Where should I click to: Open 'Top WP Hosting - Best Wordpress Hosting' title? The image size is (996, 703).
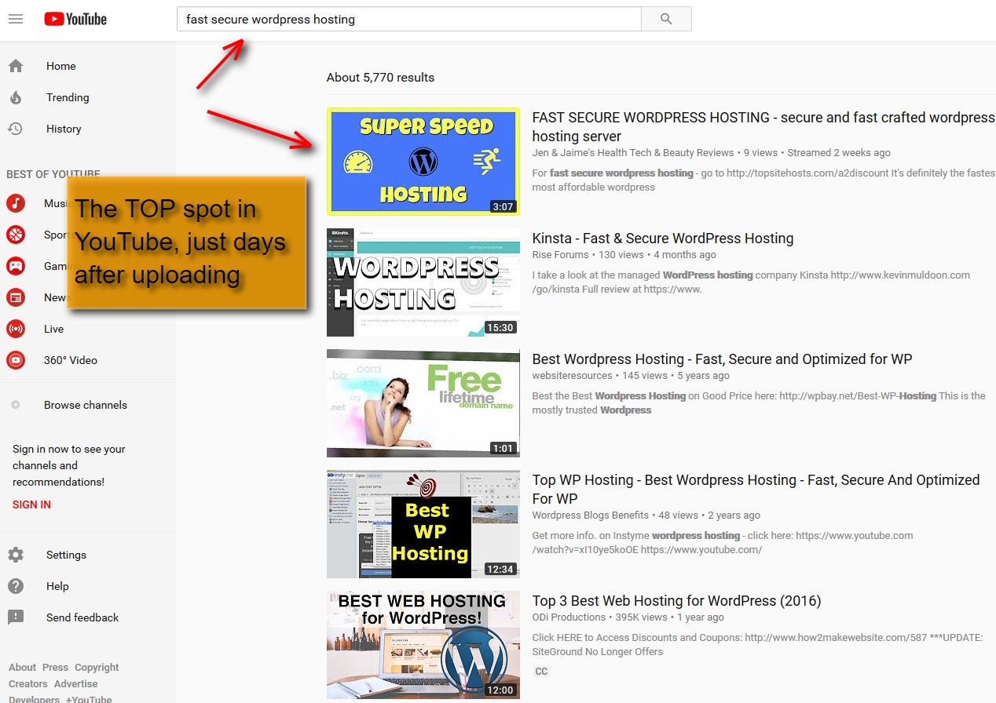756,489
